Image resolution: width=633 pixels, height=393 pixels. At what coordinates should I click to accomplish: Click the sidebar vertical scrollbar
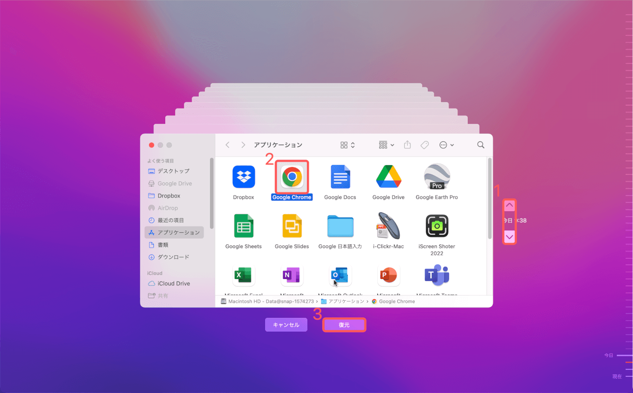(x=212, y=193)
